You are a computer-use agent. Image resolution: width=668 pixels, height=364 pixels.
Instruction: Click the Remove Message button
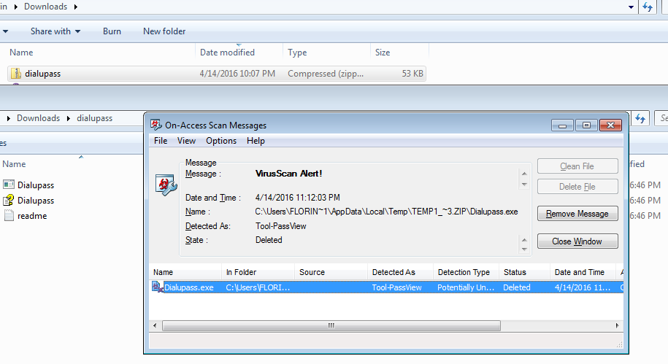(577, 214)
